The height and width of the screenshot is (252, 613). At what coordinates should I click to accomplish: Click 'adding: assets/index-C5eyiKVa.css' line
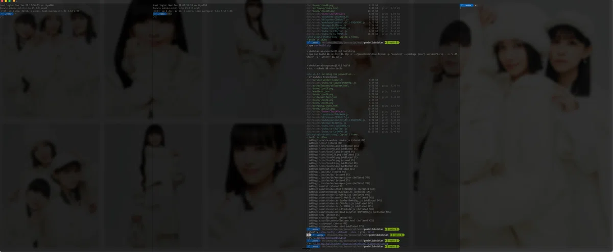click(x=340, y=194)
